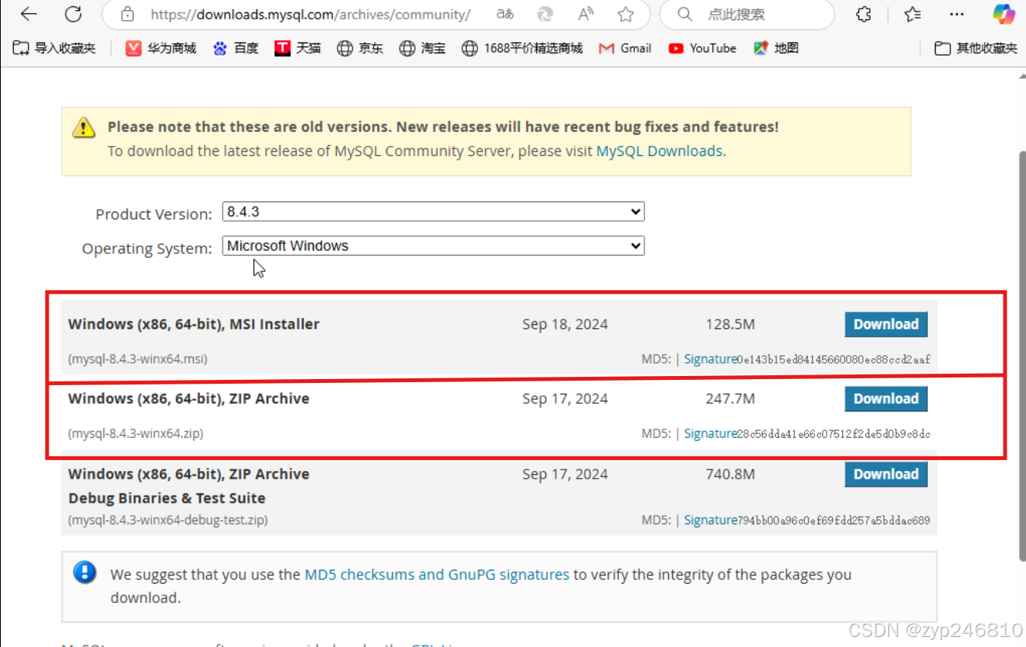Click the swirl icon beside the translate icon
1026x647 pixels.
pos(545,14)
